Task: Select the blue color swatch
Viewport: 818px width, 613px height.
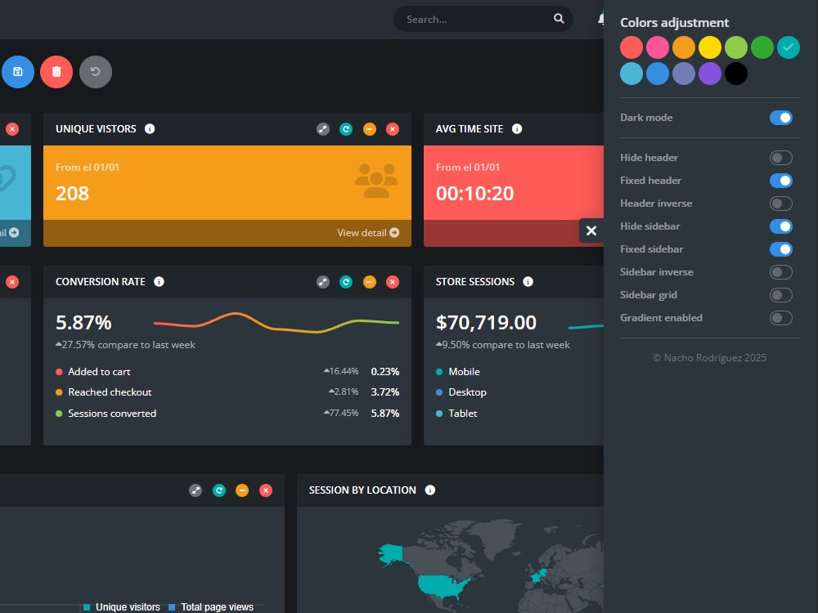Action: 658,74
